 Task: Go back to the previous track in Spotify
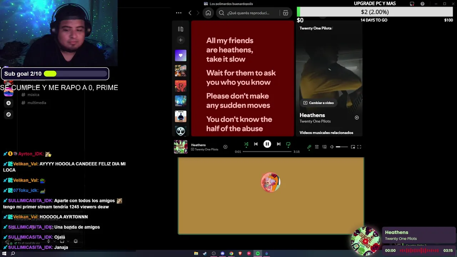tap(256, 144)
